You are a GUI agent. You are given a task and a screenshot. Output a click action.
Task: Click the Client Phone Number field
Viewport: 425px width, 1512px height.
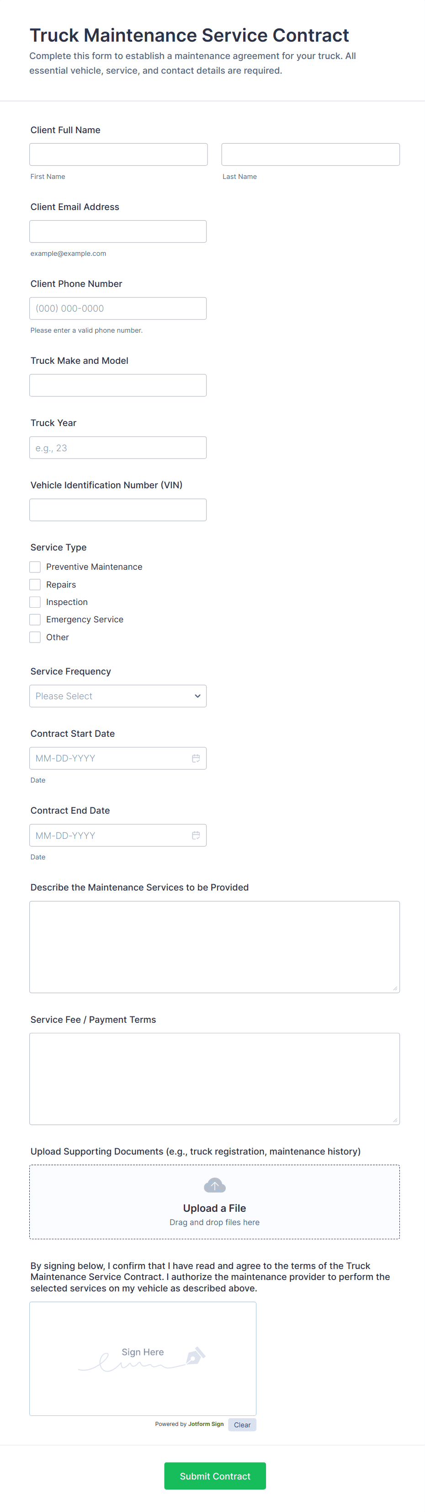[x=118, y=308]
